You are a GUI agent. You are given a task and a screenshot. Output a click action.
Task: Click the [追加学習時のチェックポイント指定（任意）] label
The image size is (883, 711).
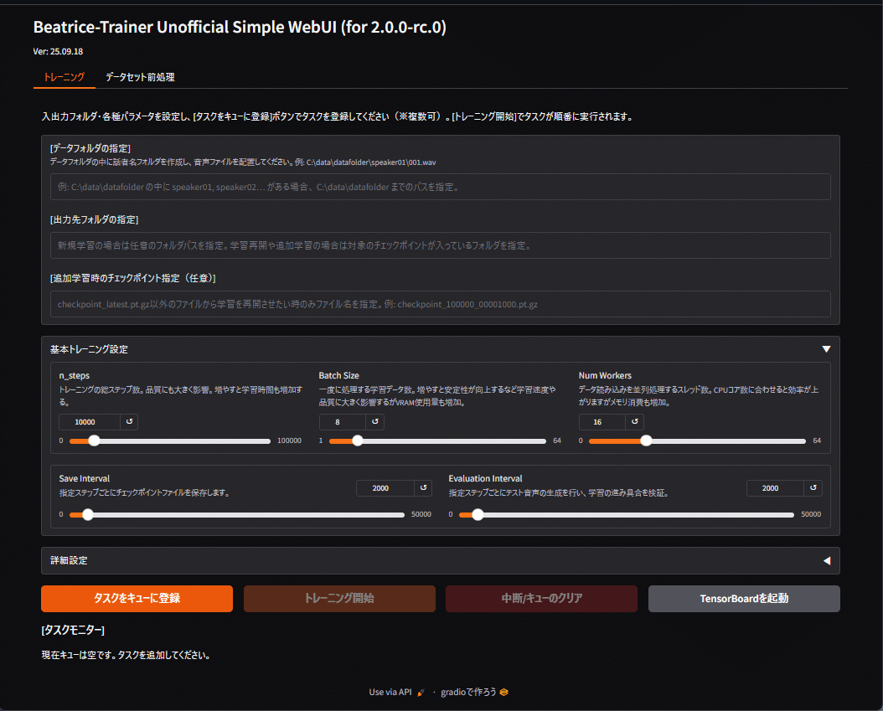(x=133, y=278)
